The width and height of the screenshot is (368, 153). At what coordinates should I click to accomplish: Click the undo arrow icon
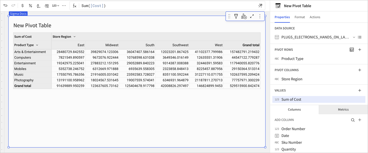pyautogui.click(x=5, y=6)
